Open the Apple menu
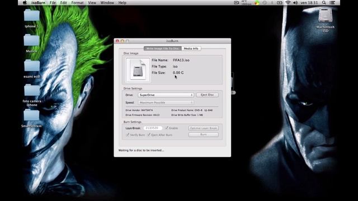The image size is (358, 201). (25, 3)
